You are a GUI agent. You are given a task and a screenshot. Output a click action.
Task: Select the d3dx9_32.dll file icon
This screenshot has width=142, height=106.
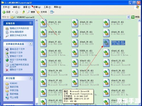pyautogui.click(x=75, y=23)
